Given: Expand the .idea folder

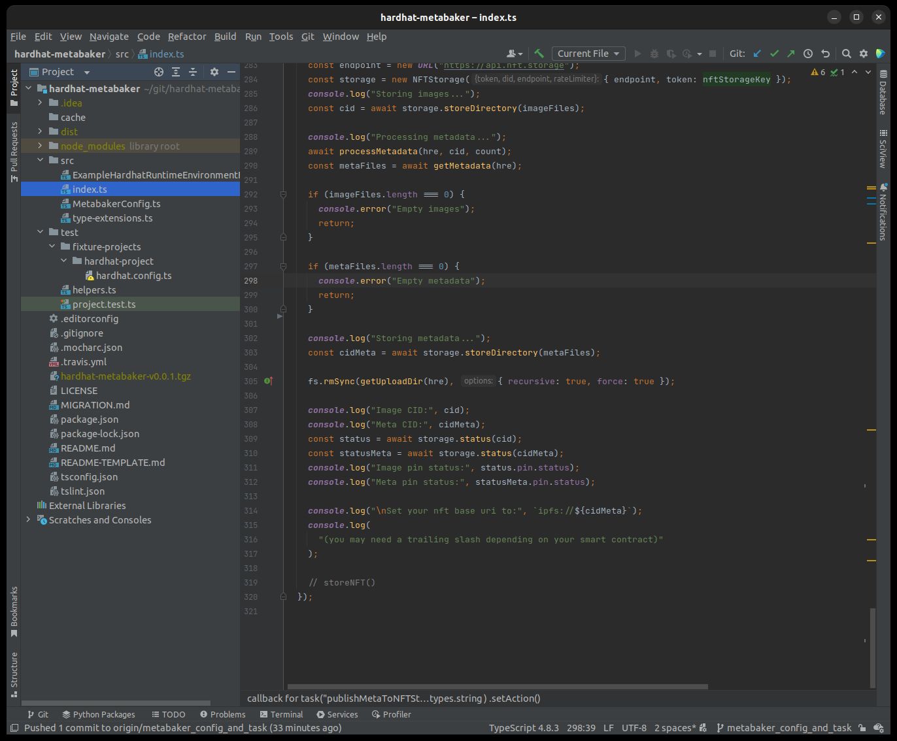Looking at the screenshot, I should pyautogui.click(x=40, y=103).
